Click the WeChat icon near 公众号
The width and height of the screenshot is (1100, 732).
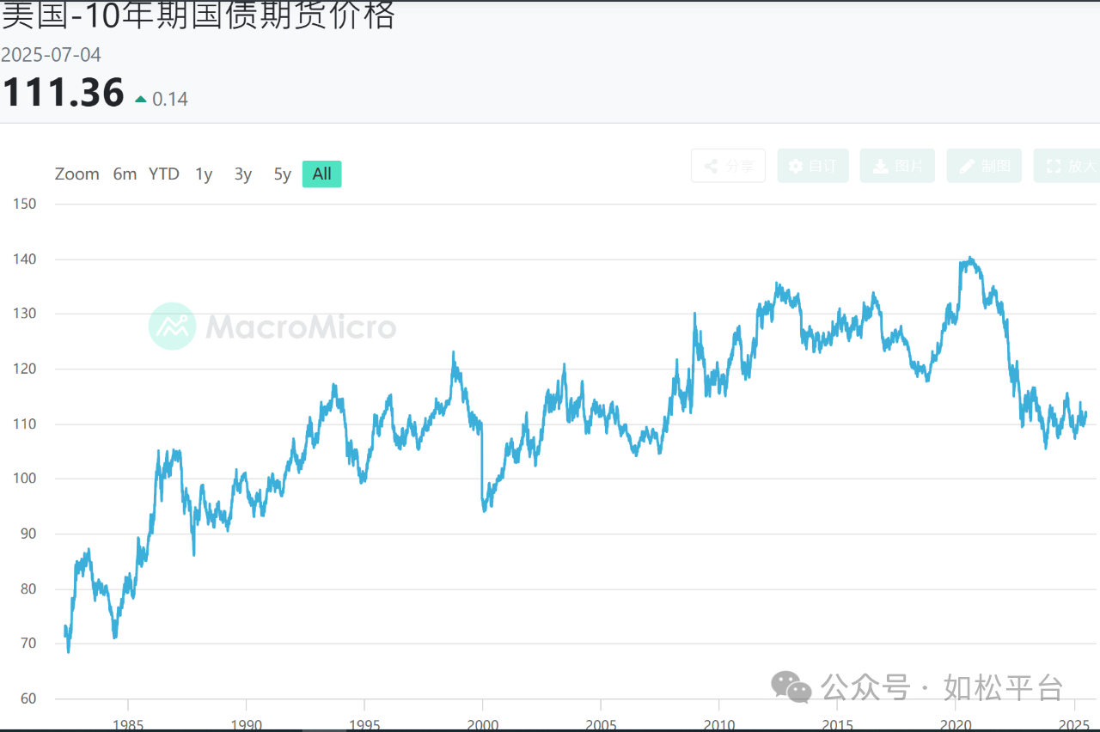click(x=791, y=687)
